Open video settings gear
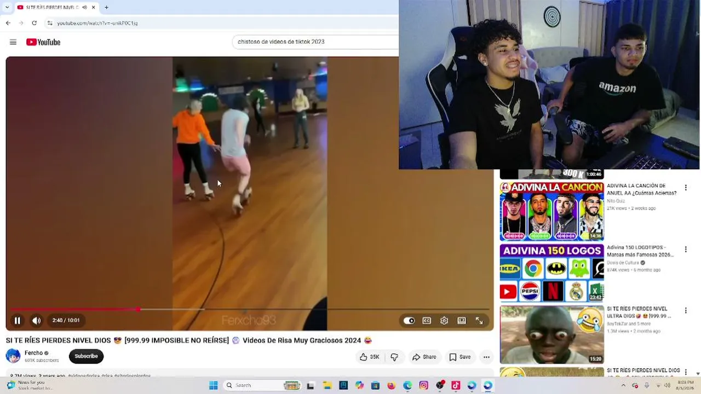The image size is (701, 394). coord(444,321)
